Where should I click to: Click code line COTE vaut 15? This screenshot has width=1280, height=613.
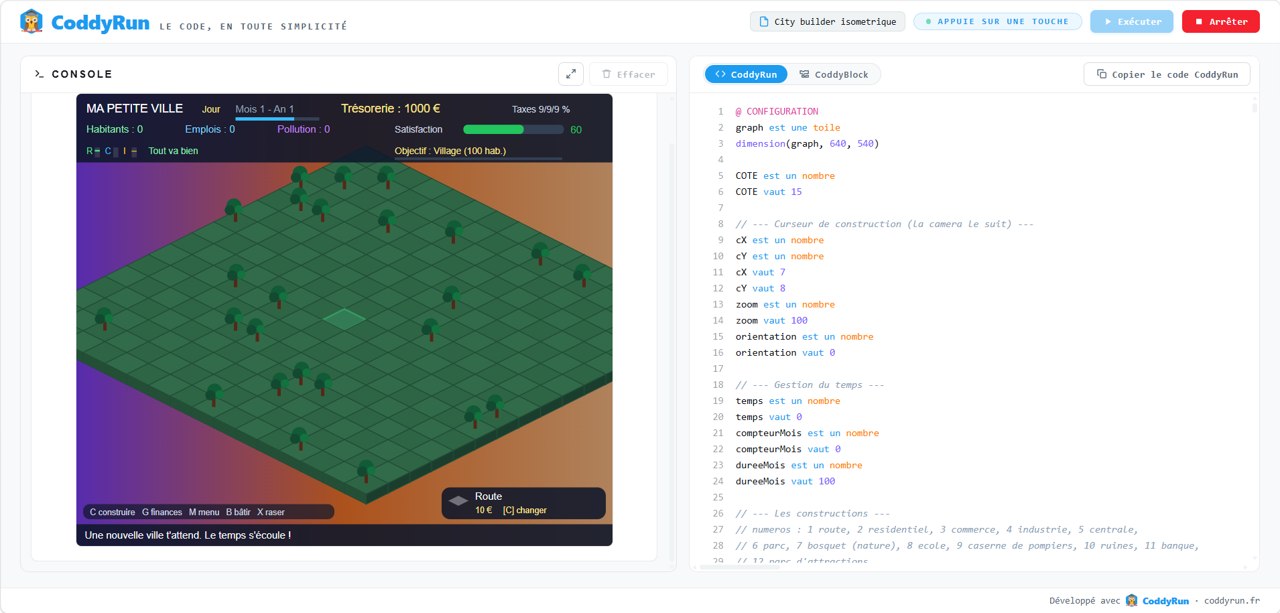[769, 192]
